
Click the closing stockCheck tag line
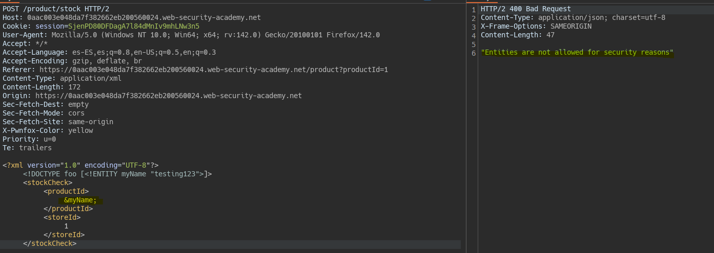click(50, 243)
